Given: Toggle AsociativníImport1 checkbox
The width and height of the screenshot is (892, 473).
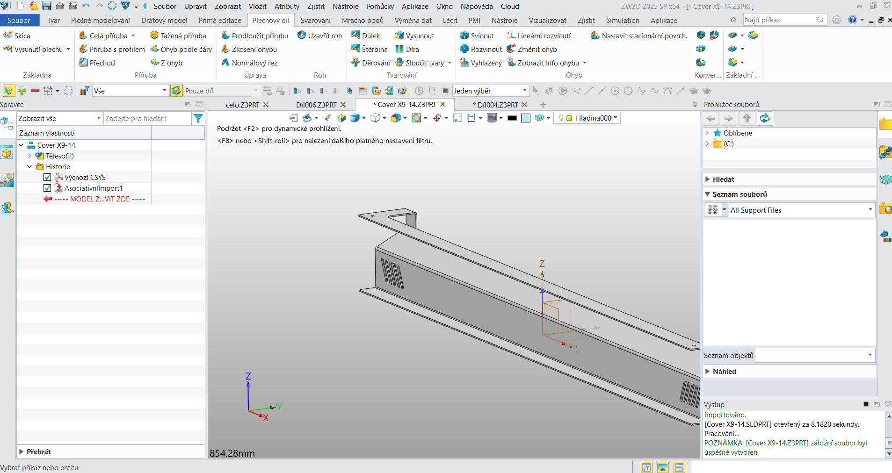Looking at the screenshot, I should (x=47, y=188).
